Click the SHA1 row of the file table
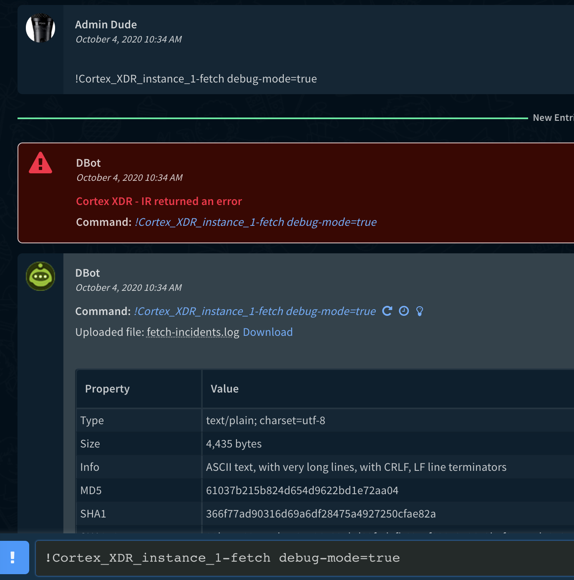 pos(250,514)
